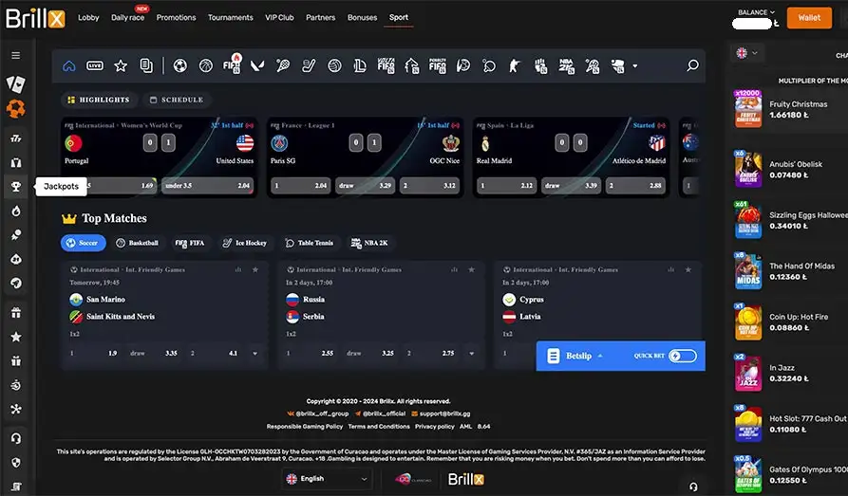
Task: Open the headset chat icon near footer
Action: pos(693,487)
